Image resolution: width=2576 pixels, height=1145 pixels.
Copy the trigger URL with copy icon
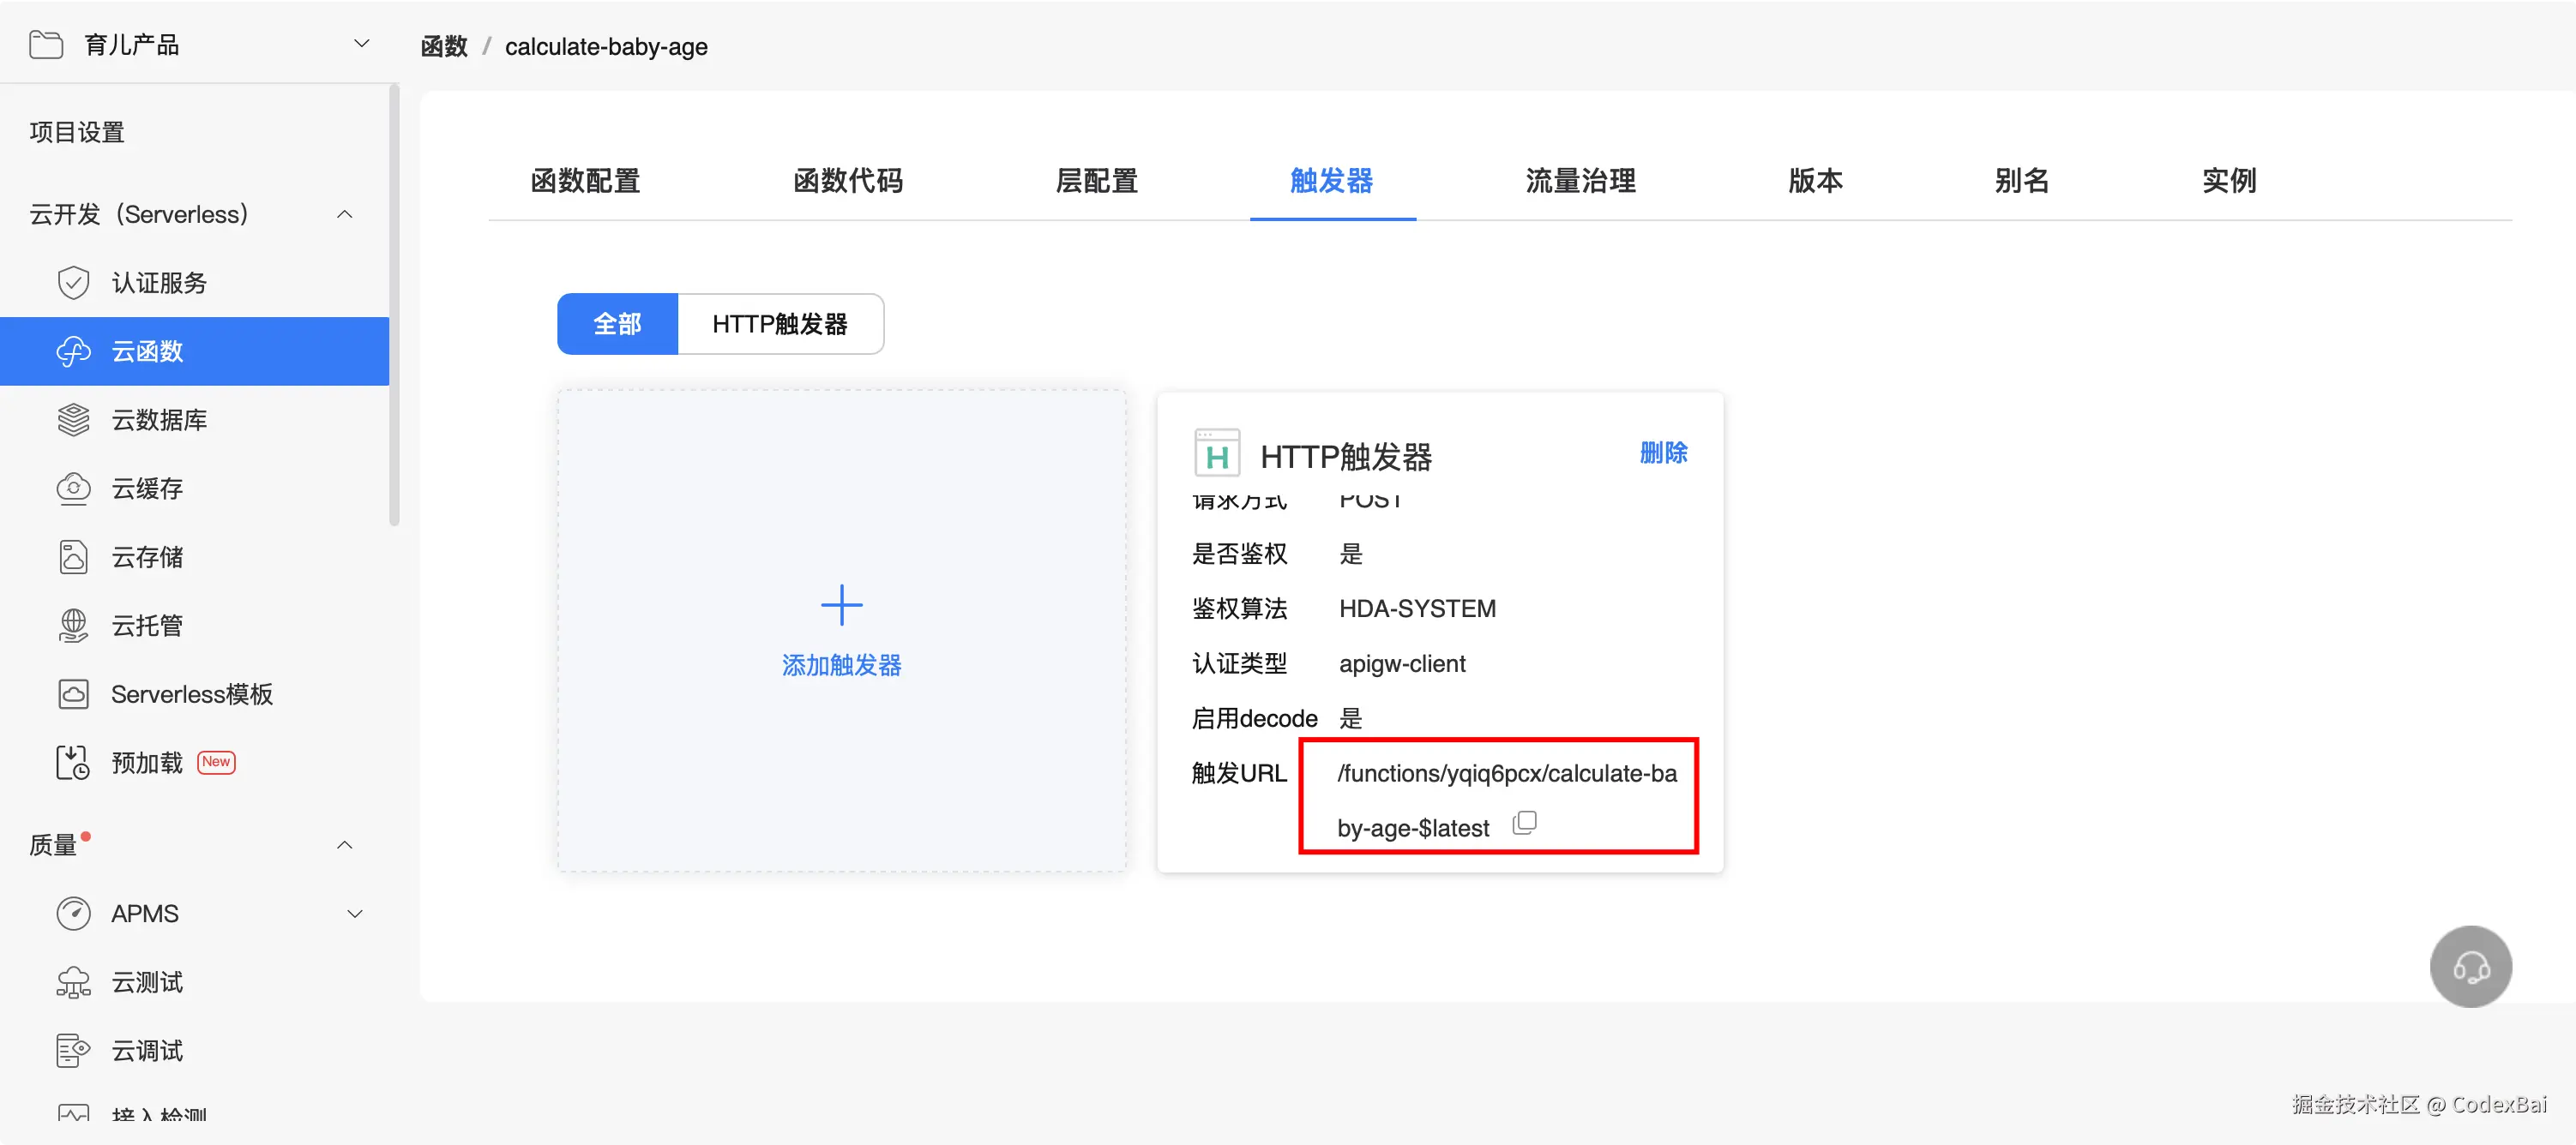(1524, 824)
